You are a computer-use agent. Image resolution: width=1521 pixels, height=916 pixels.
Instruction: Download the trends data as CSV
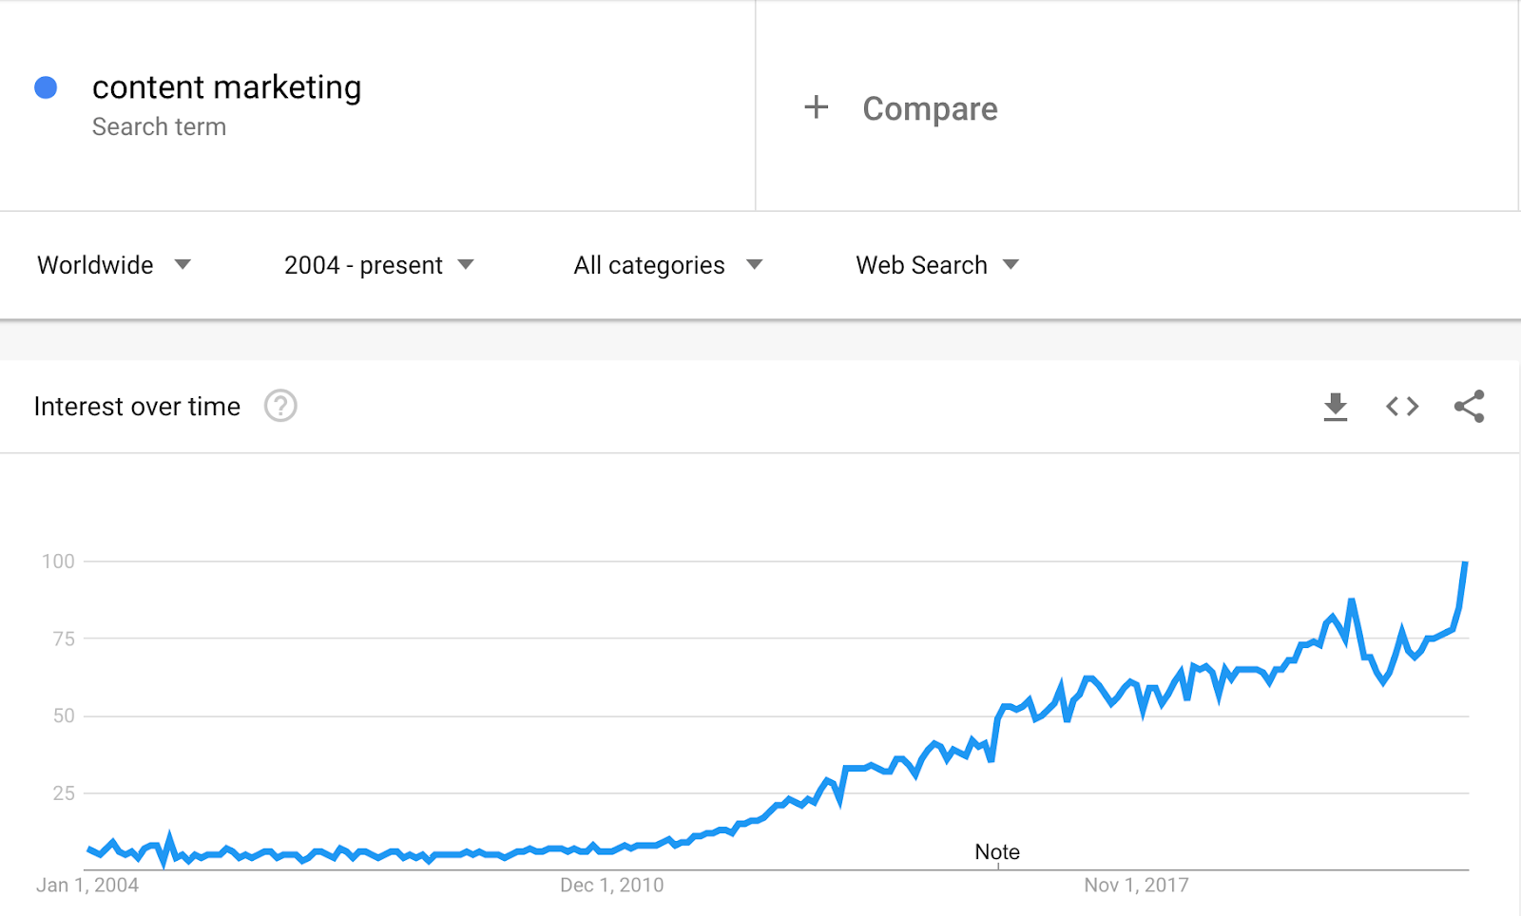pyautogui.click(x=1336, y=406)
